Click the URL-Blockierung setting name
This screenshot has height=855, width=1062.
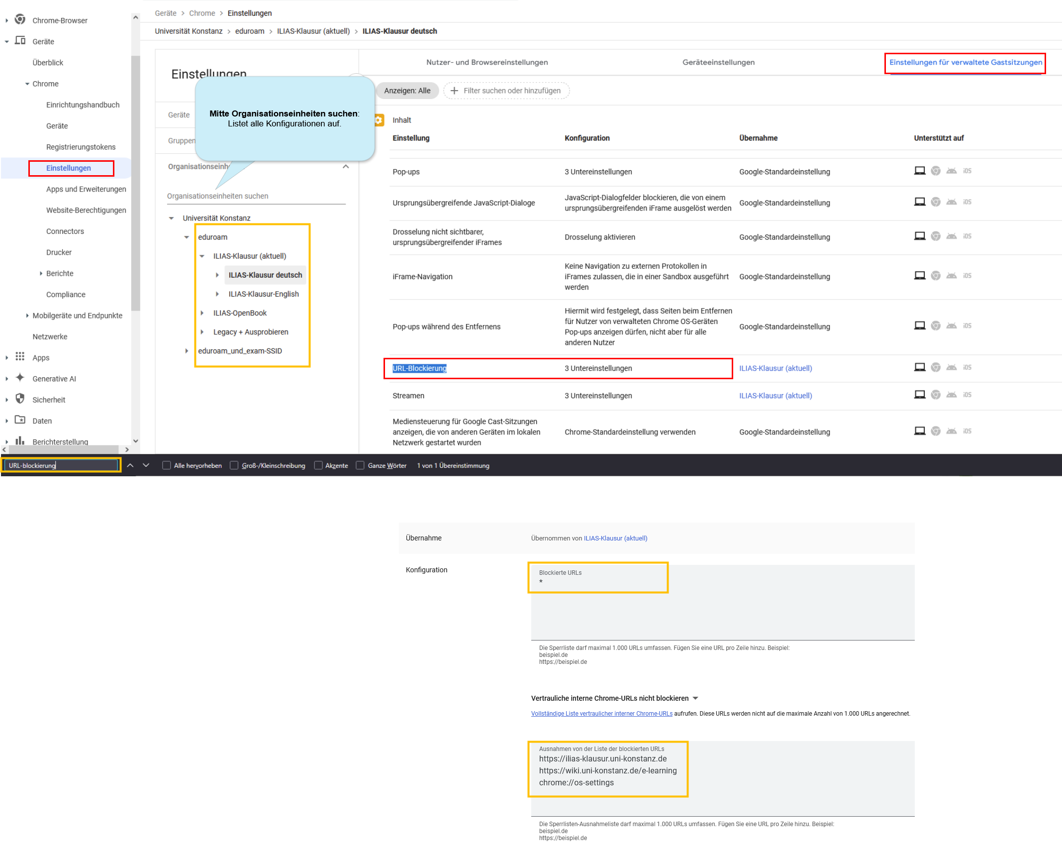pos(419,368)
